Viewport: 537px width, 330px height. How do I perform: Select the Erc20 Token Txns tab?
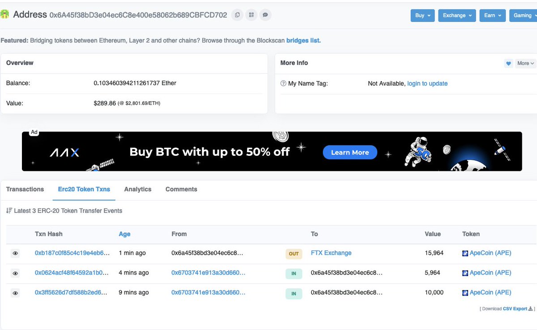click(84, 189)
